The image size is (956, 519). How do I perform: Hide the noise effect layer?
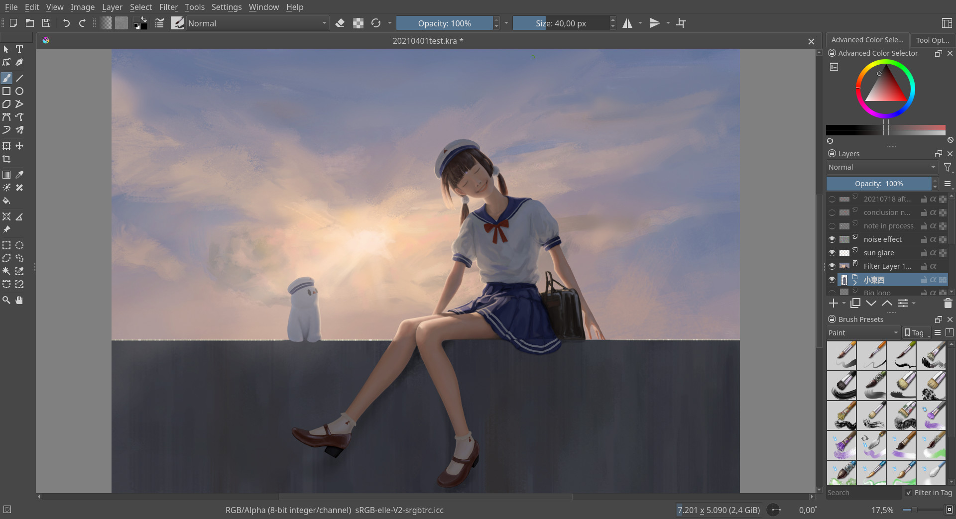tap(832, 239)
